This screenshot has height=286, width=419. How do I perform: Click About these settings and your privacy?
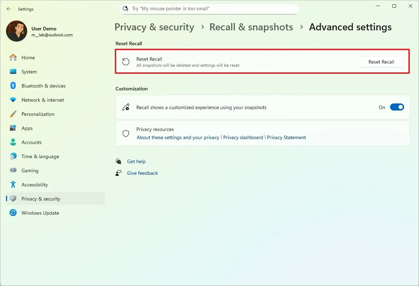[x=177, y=137]
